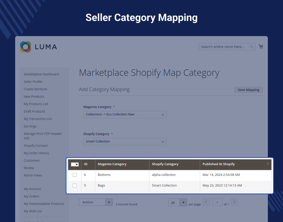Click the Bags category cell
283x222 pixels.
[x=122, y=186]
